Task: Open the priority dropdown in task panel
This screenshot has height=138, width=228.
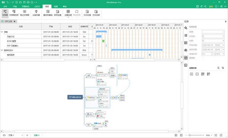Action: 213,36
